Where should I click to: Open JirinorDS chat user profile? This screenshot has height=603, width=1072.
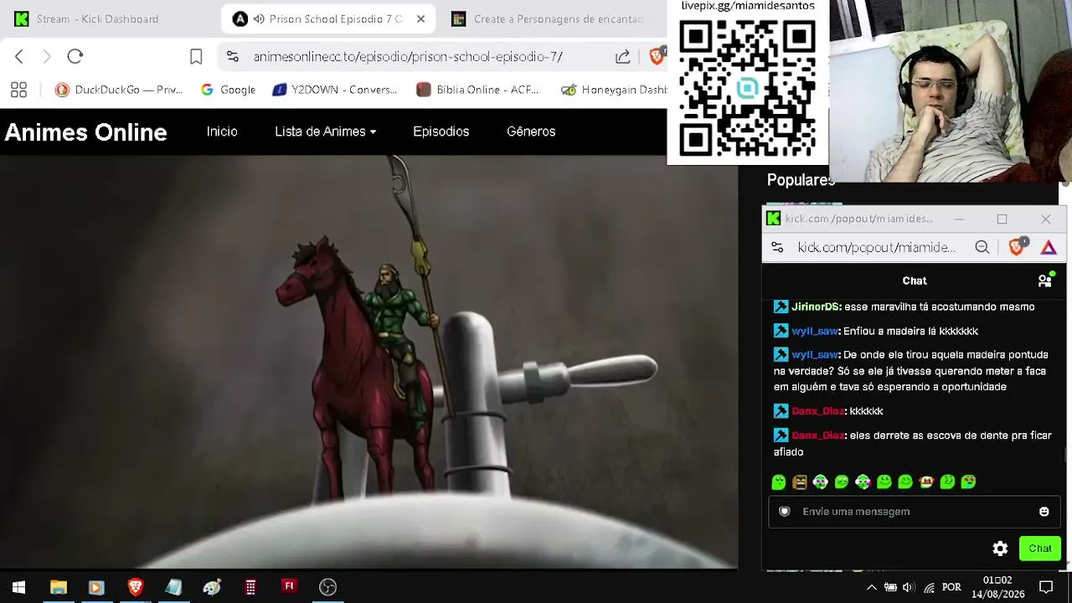tap(816, 307)
